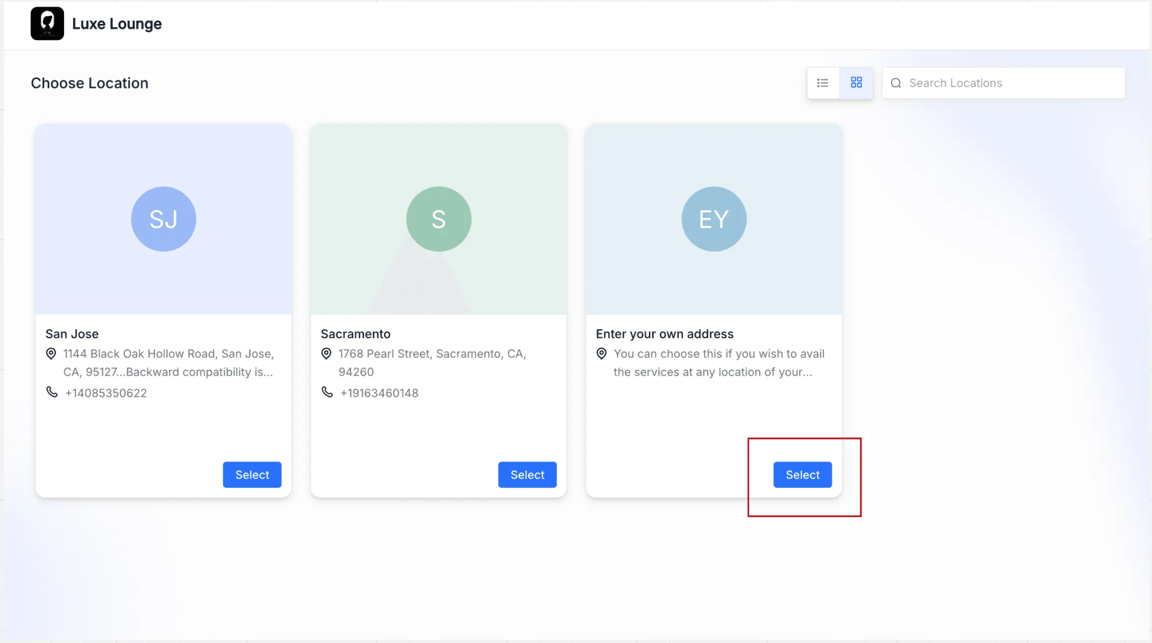The image size is (1152, 643).
Task: Click the search magnifier icon
Action: click(896, 83)
